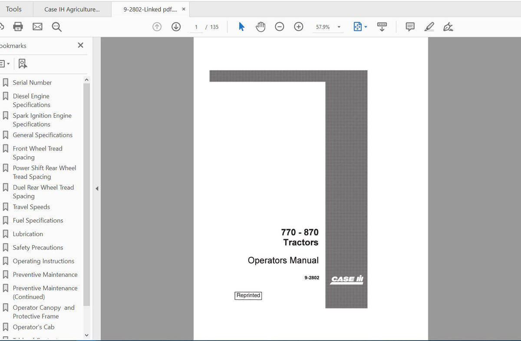Image resolution: width=521 pixels, height=341 pixels.
Task: Select the 9-2802-Linked pdf tab
Action: pyautogui.click(x=150, y=9)
